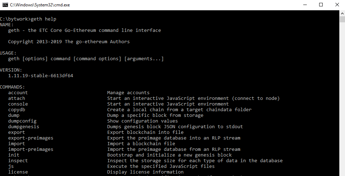Click the window title text cmd.exe
This screenshot has height=176, width=345.
(x=40, y=5)
